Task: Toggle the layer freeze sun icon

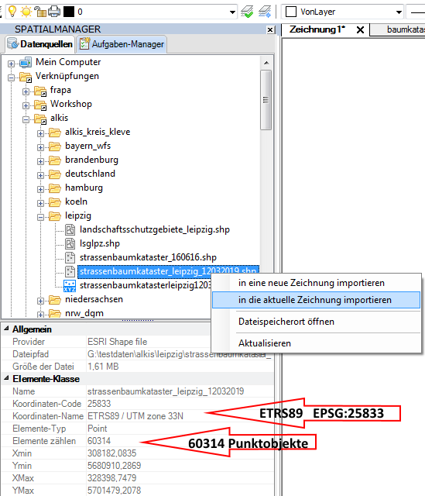Action: 26,12
